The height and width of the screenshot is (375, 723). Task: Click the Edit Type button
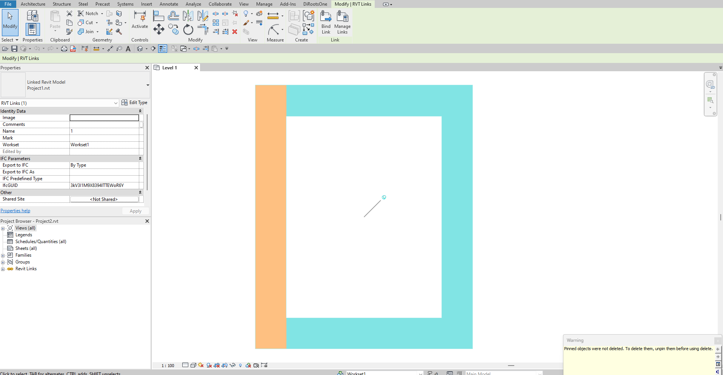pyautogui.click(x=134, y=103)
